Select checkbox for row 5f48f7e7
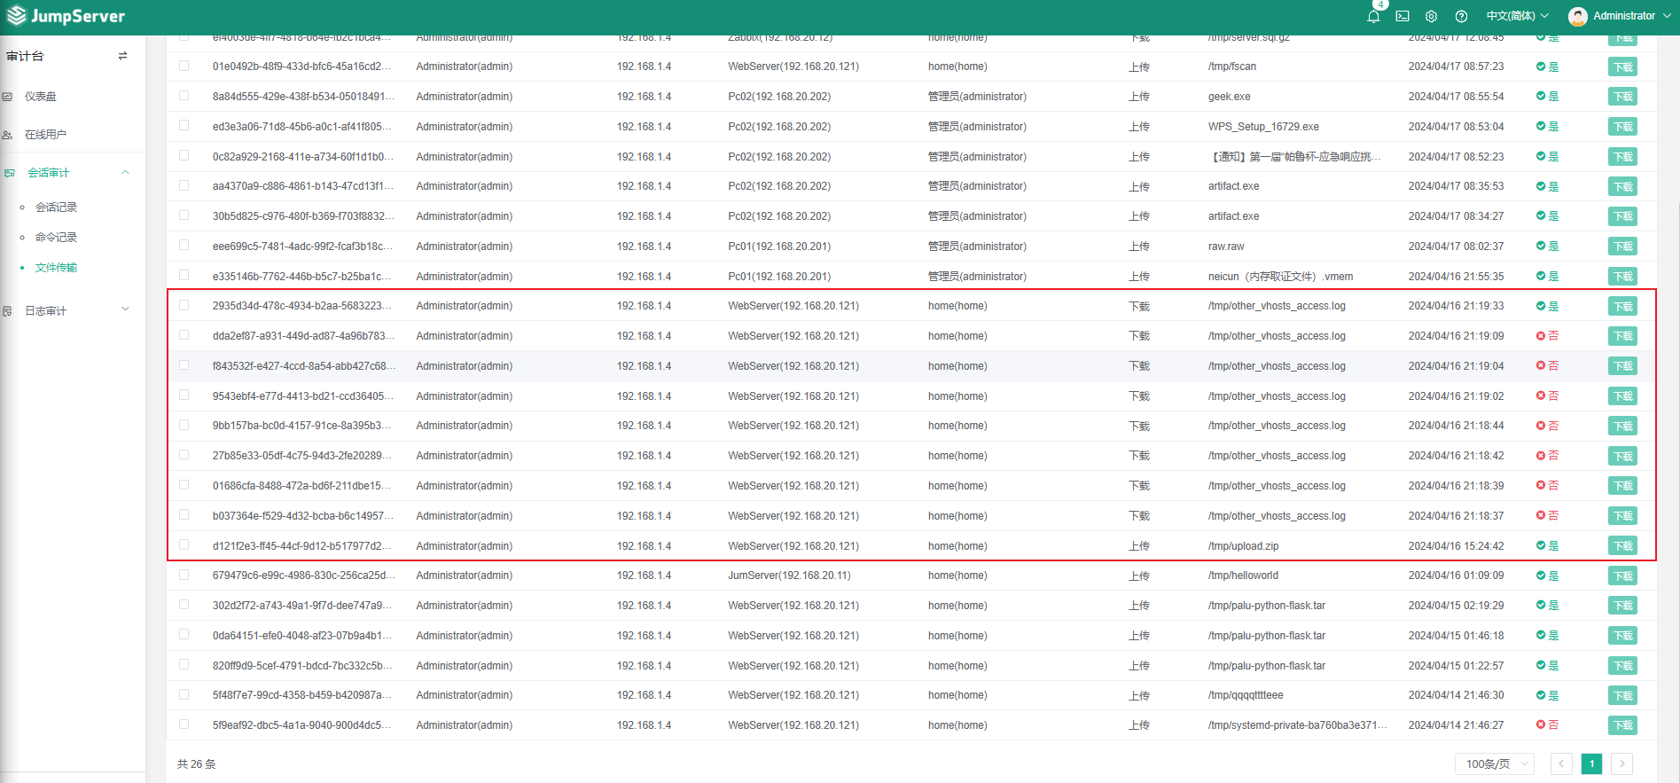 [184, 694]
